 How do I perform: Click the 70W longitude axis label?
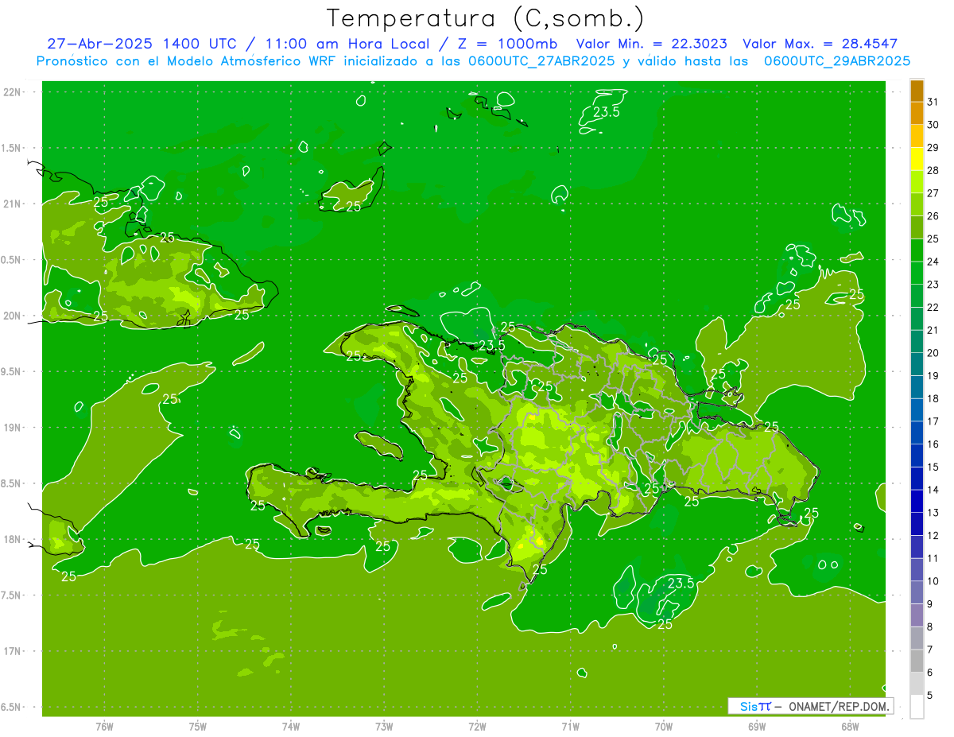tap(664, 726)
